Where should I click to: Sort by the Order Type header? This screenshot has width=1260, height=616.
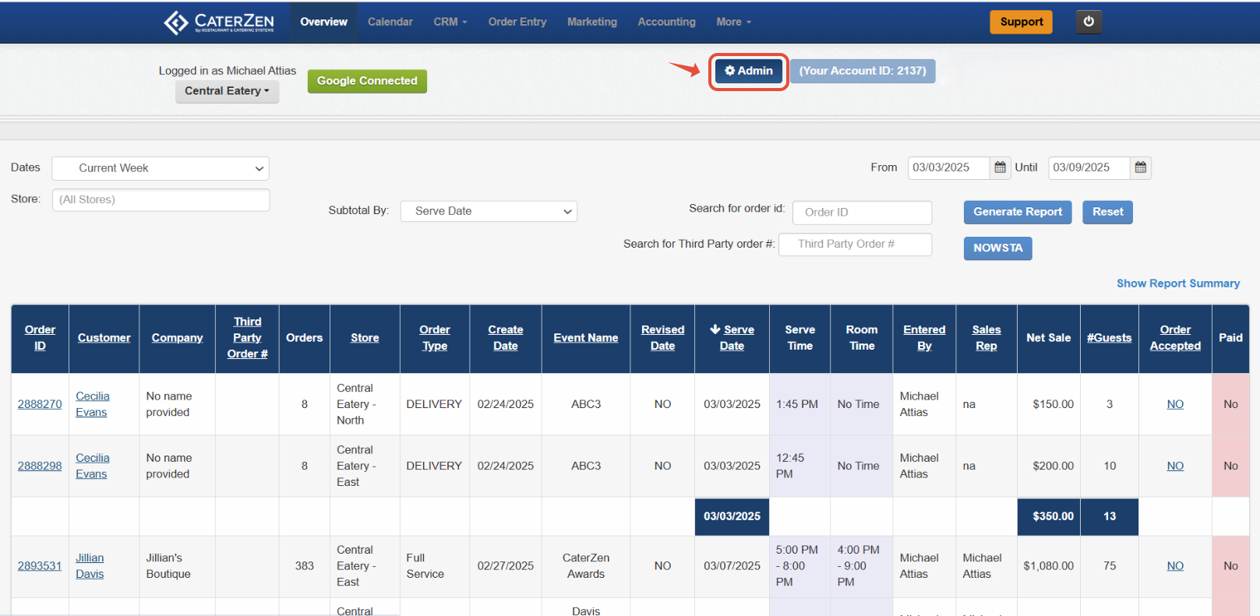pos(435,338)
